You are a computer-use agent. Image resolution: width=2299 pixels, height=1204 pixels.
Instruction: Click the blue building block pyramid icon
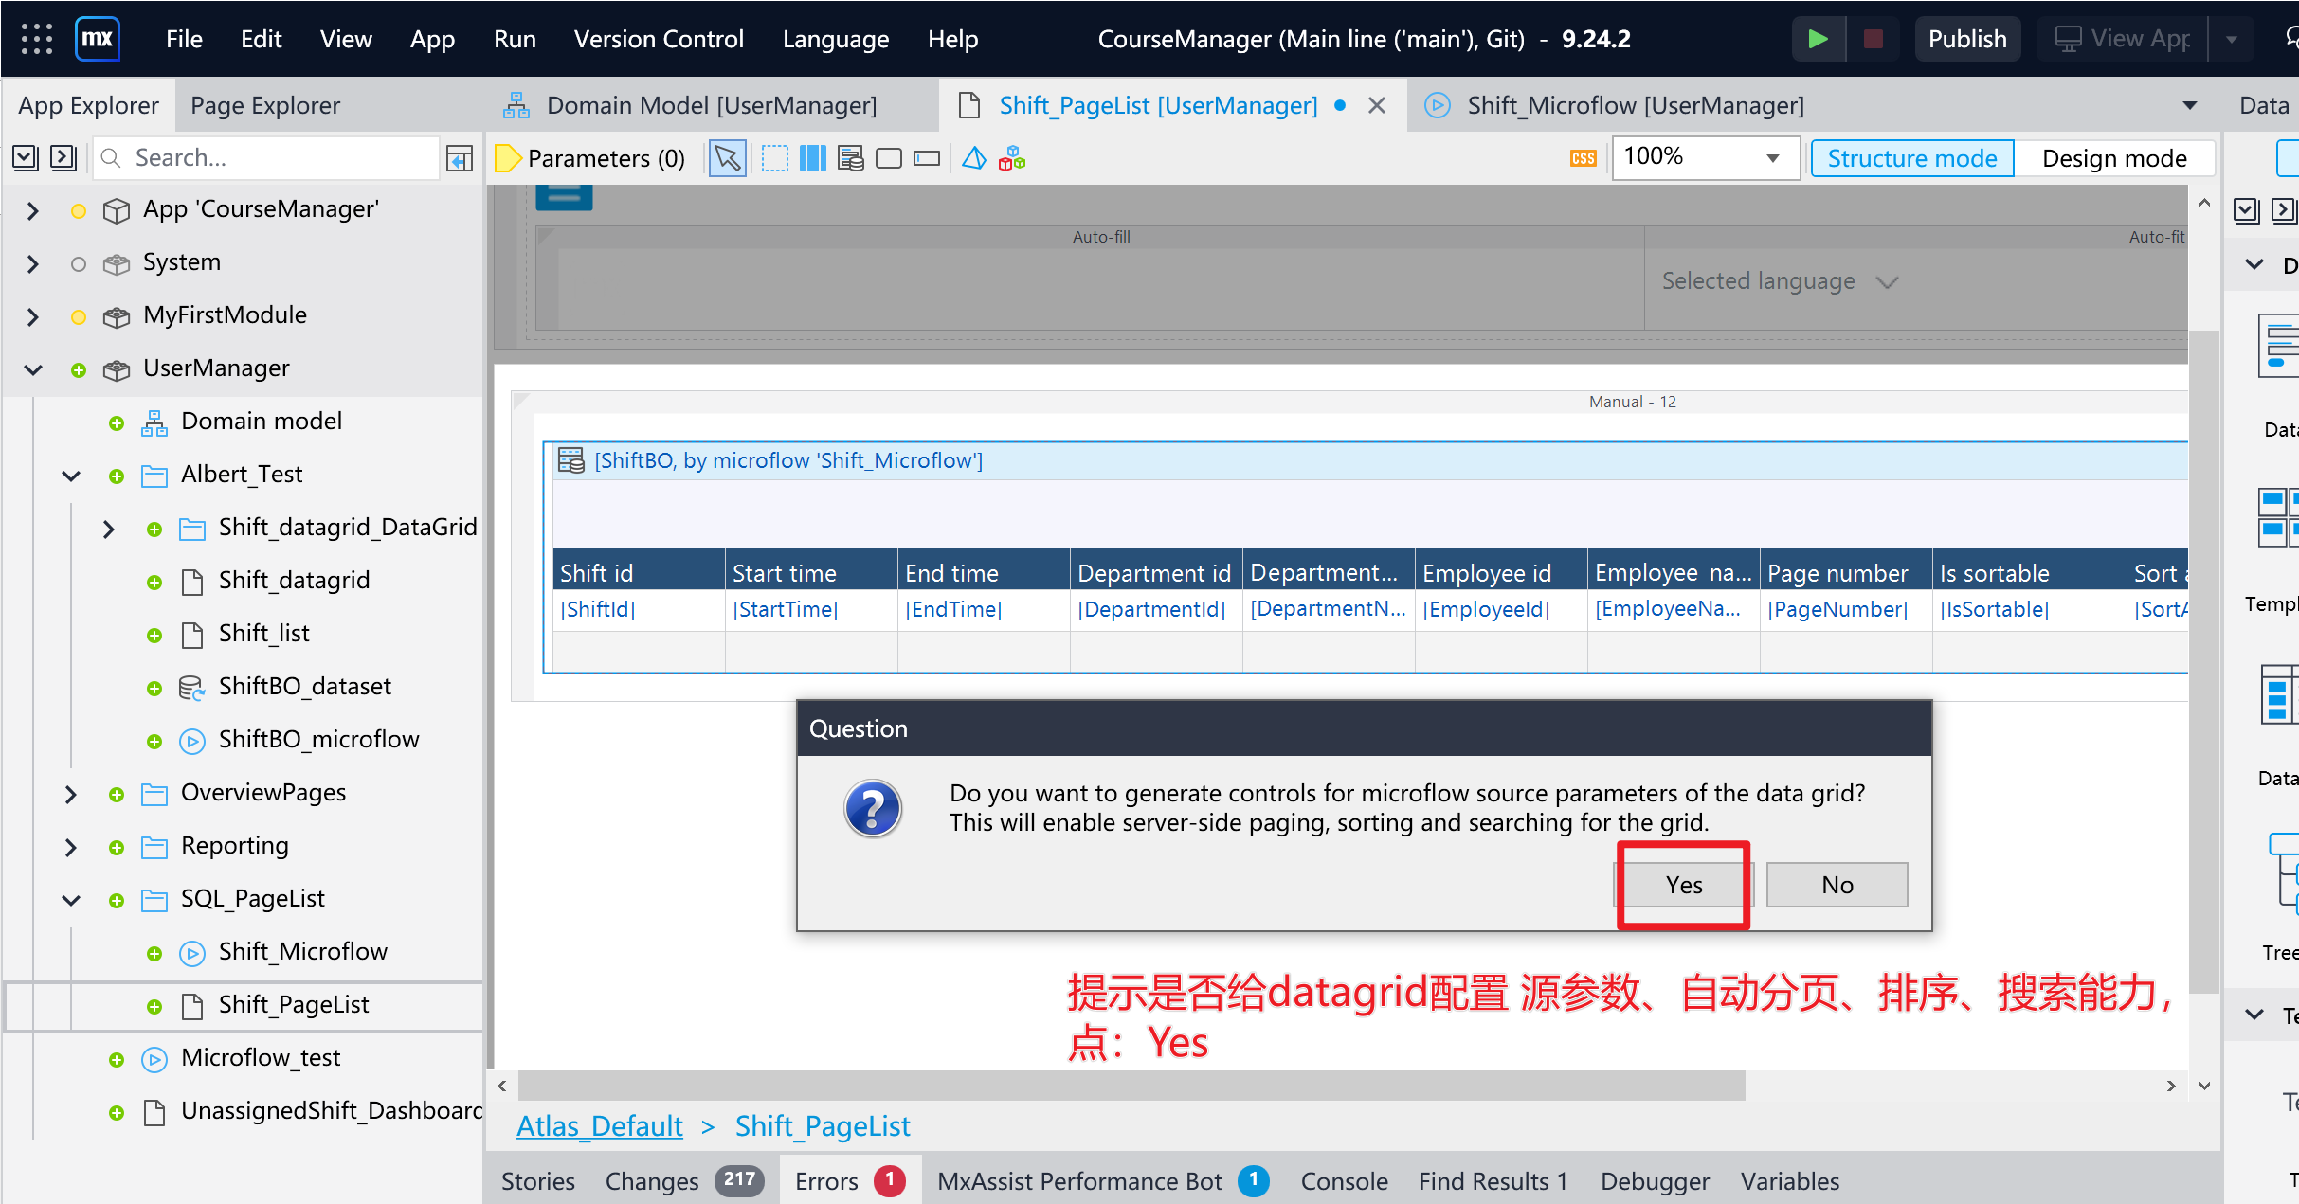pyautogui.click(x=974, y=158)
